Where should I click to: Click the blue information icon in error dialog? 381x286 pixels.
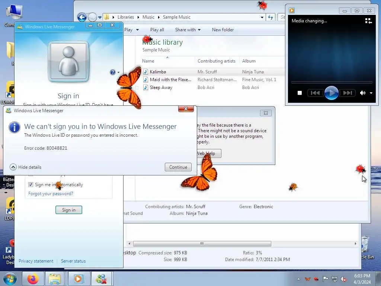point(15,127)
